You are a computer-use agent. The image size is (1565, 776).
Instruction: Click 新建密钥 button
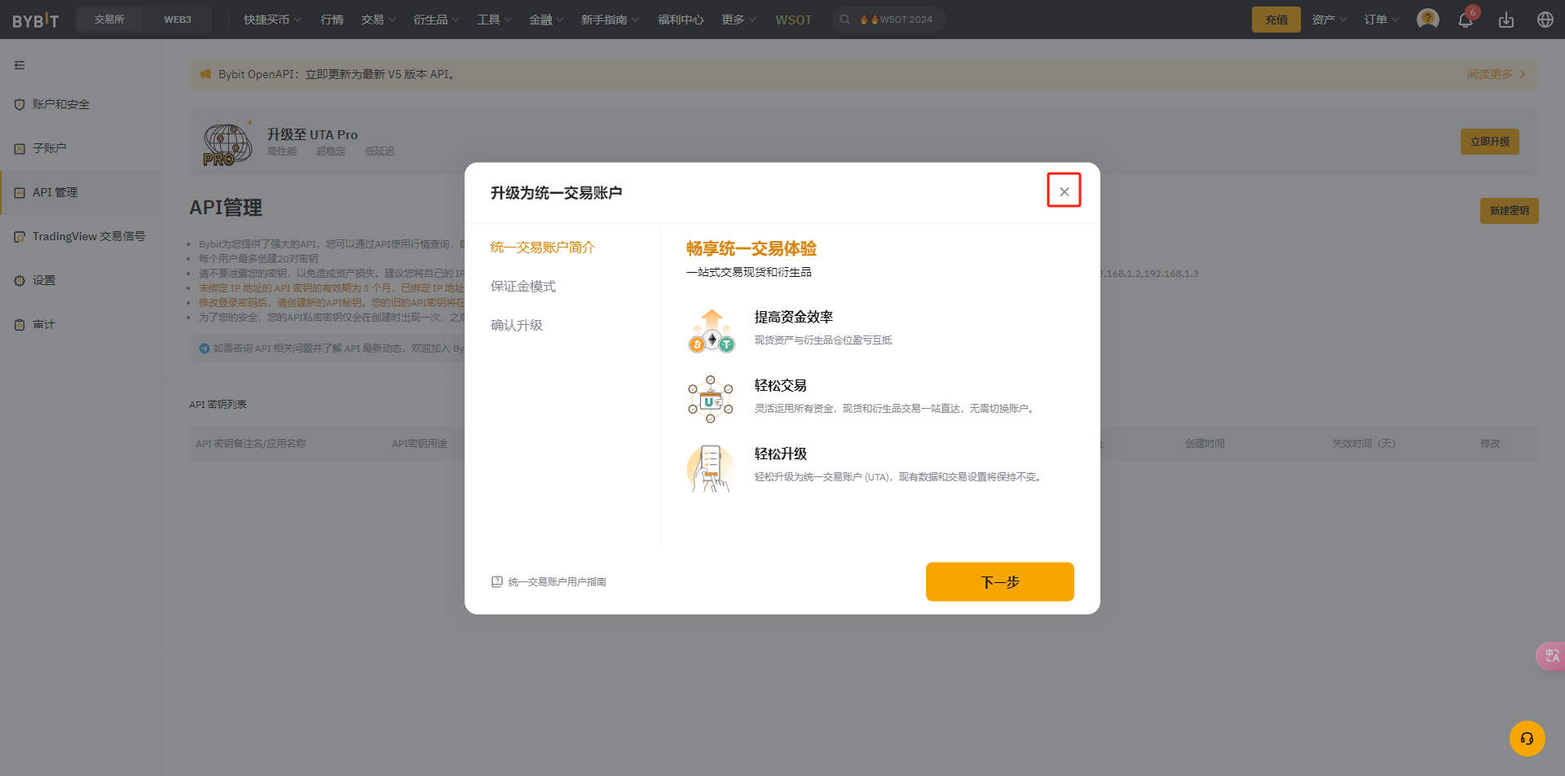tap(1509, 211)
